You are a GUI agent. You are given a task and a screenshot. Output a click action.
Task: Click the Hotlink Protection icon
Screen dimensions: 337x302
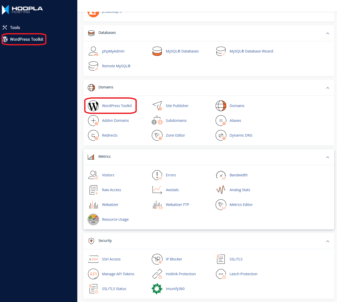[157, 274]
